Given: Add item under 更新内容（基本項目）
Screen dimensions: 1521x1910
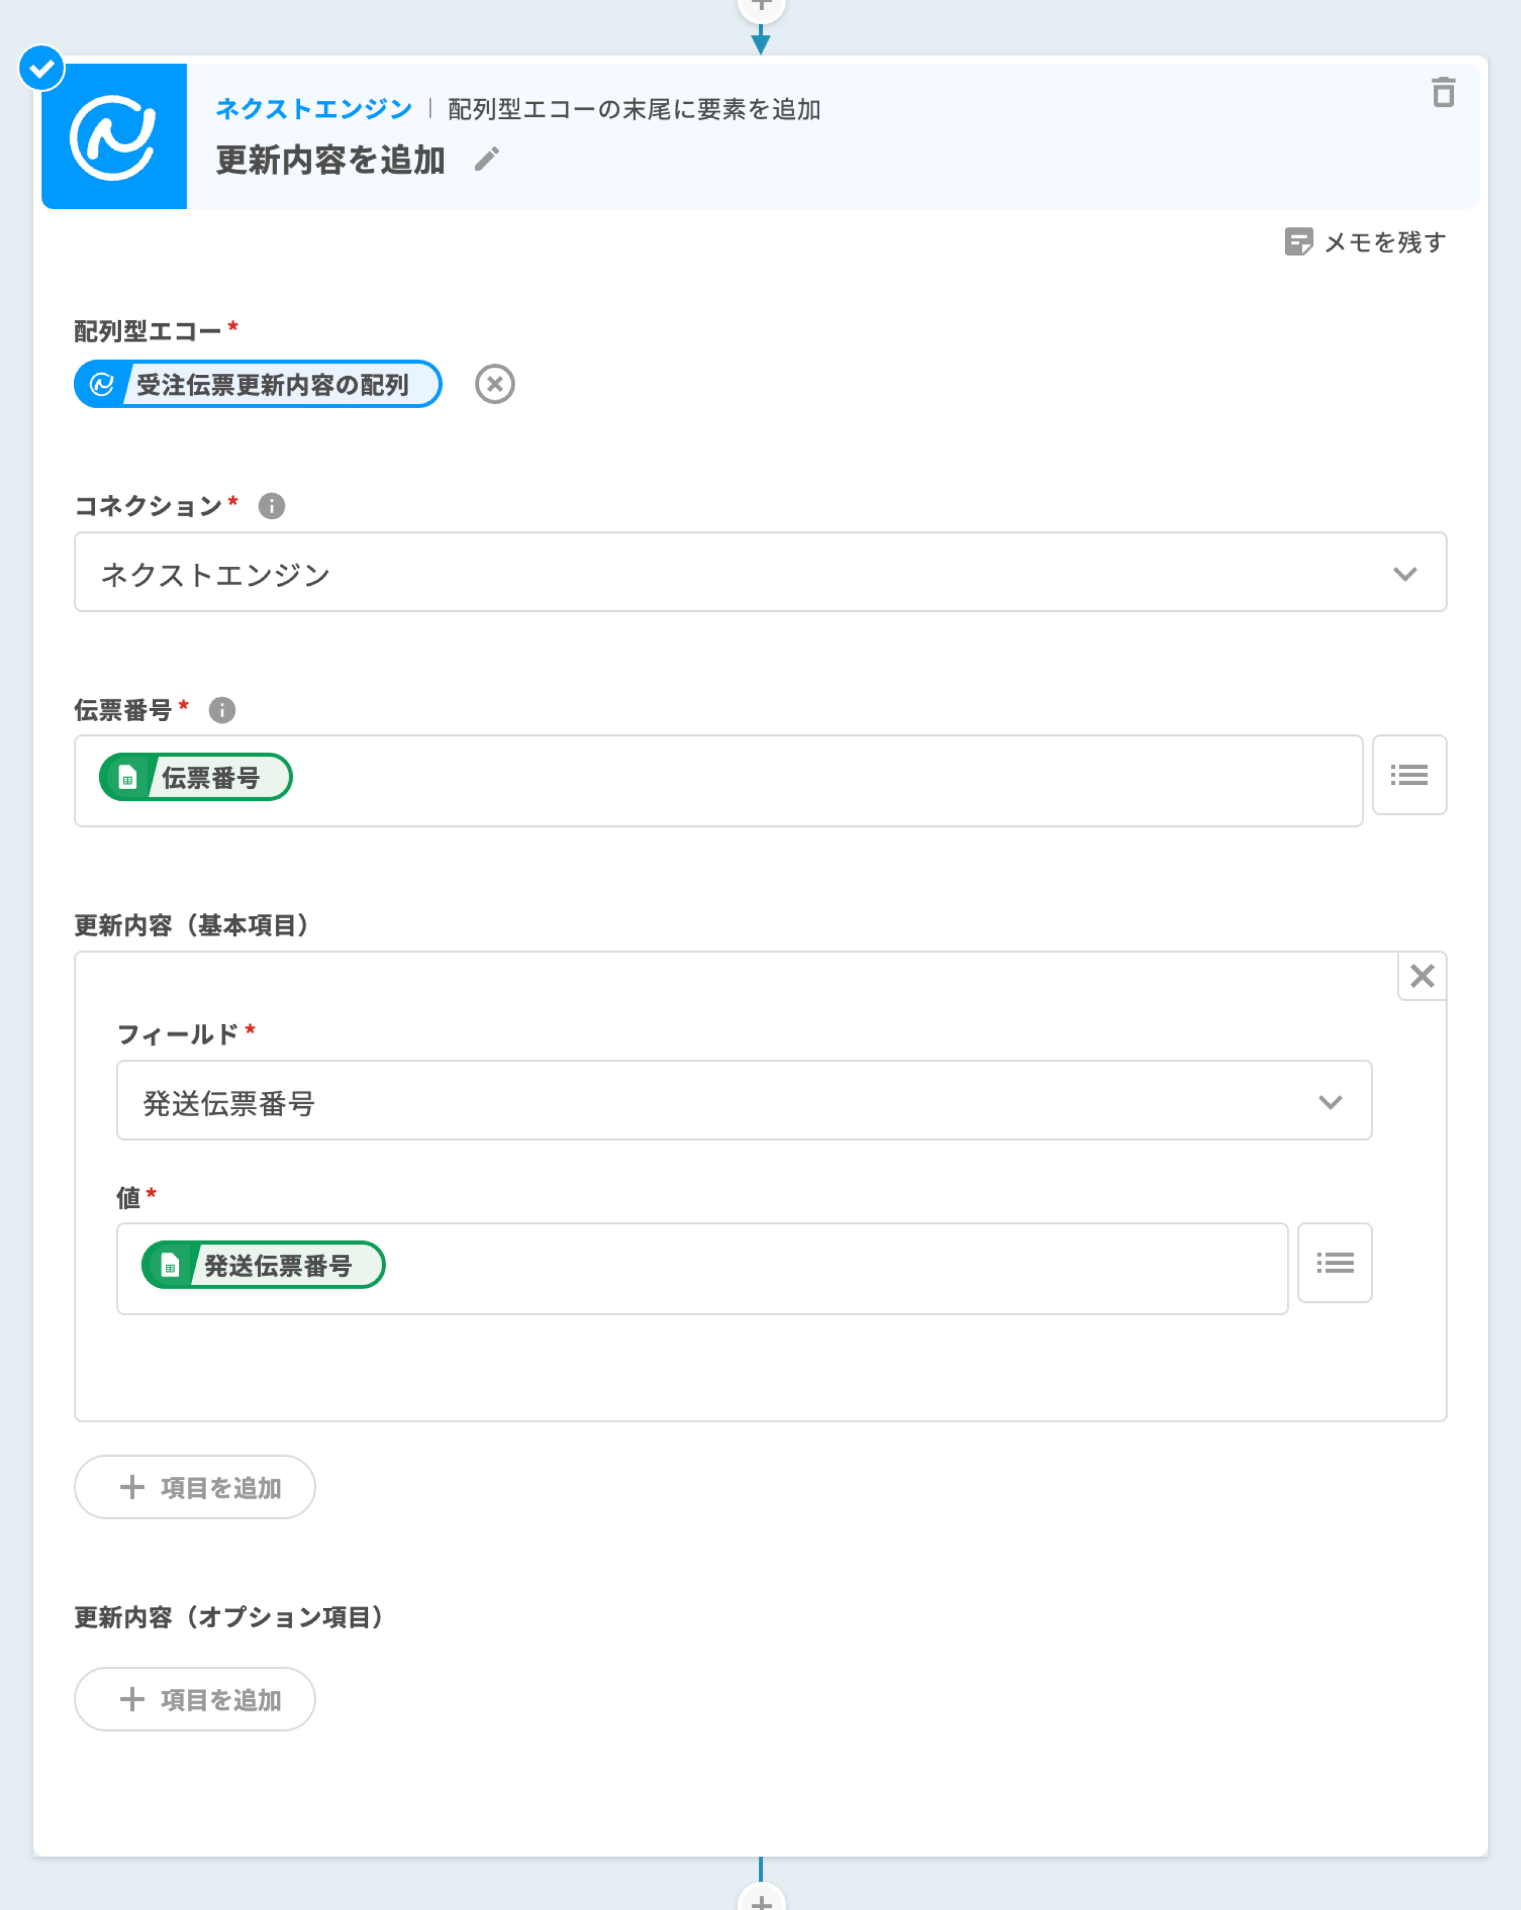Looking at the screenshot, I should tap(195, 1488).
